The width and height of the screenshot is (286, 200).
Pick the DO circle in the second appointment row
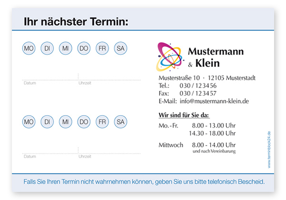click(84, 122)
